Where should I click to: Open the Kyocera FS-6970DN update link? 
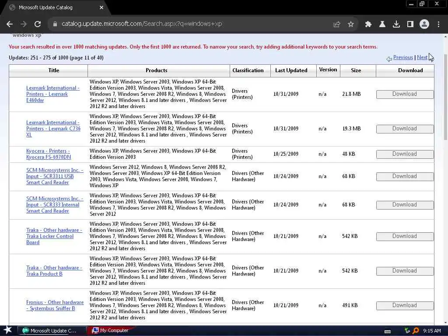pyautogui.click(x=48, y=154)
